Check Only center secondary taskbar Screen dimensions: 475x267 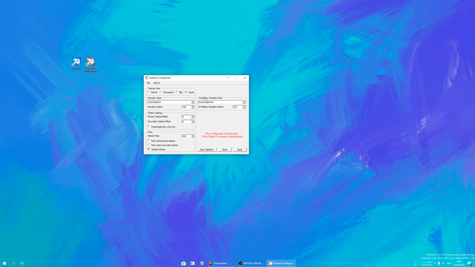[x=149, y=145]
